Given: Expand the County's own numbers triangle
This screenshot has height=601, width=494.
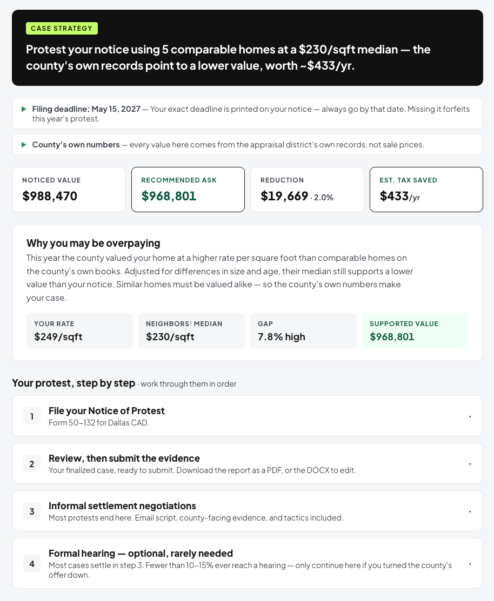Looking at the screenshot, I should click(24, 145).
